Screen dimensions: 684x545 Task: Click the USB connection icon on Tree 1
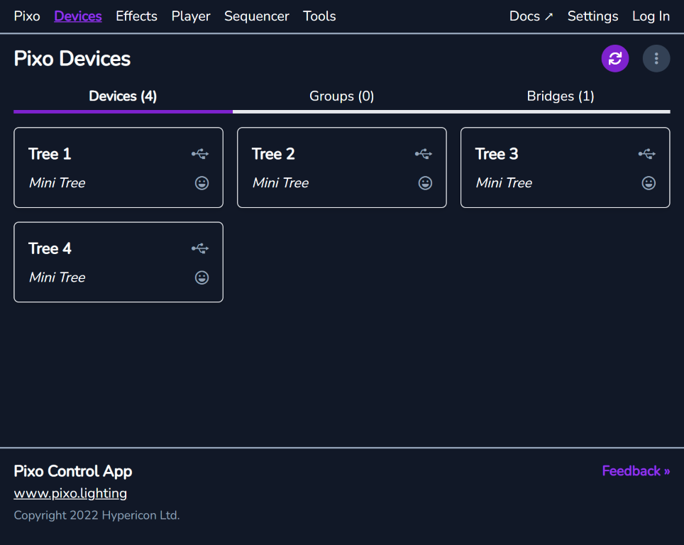[x=200, y=153]
